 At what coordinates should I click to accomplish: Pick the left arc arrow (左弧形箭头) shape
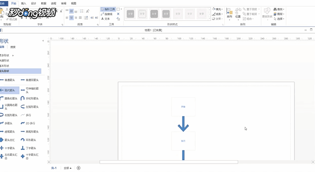pyautogui.click(x=30, y=107)
